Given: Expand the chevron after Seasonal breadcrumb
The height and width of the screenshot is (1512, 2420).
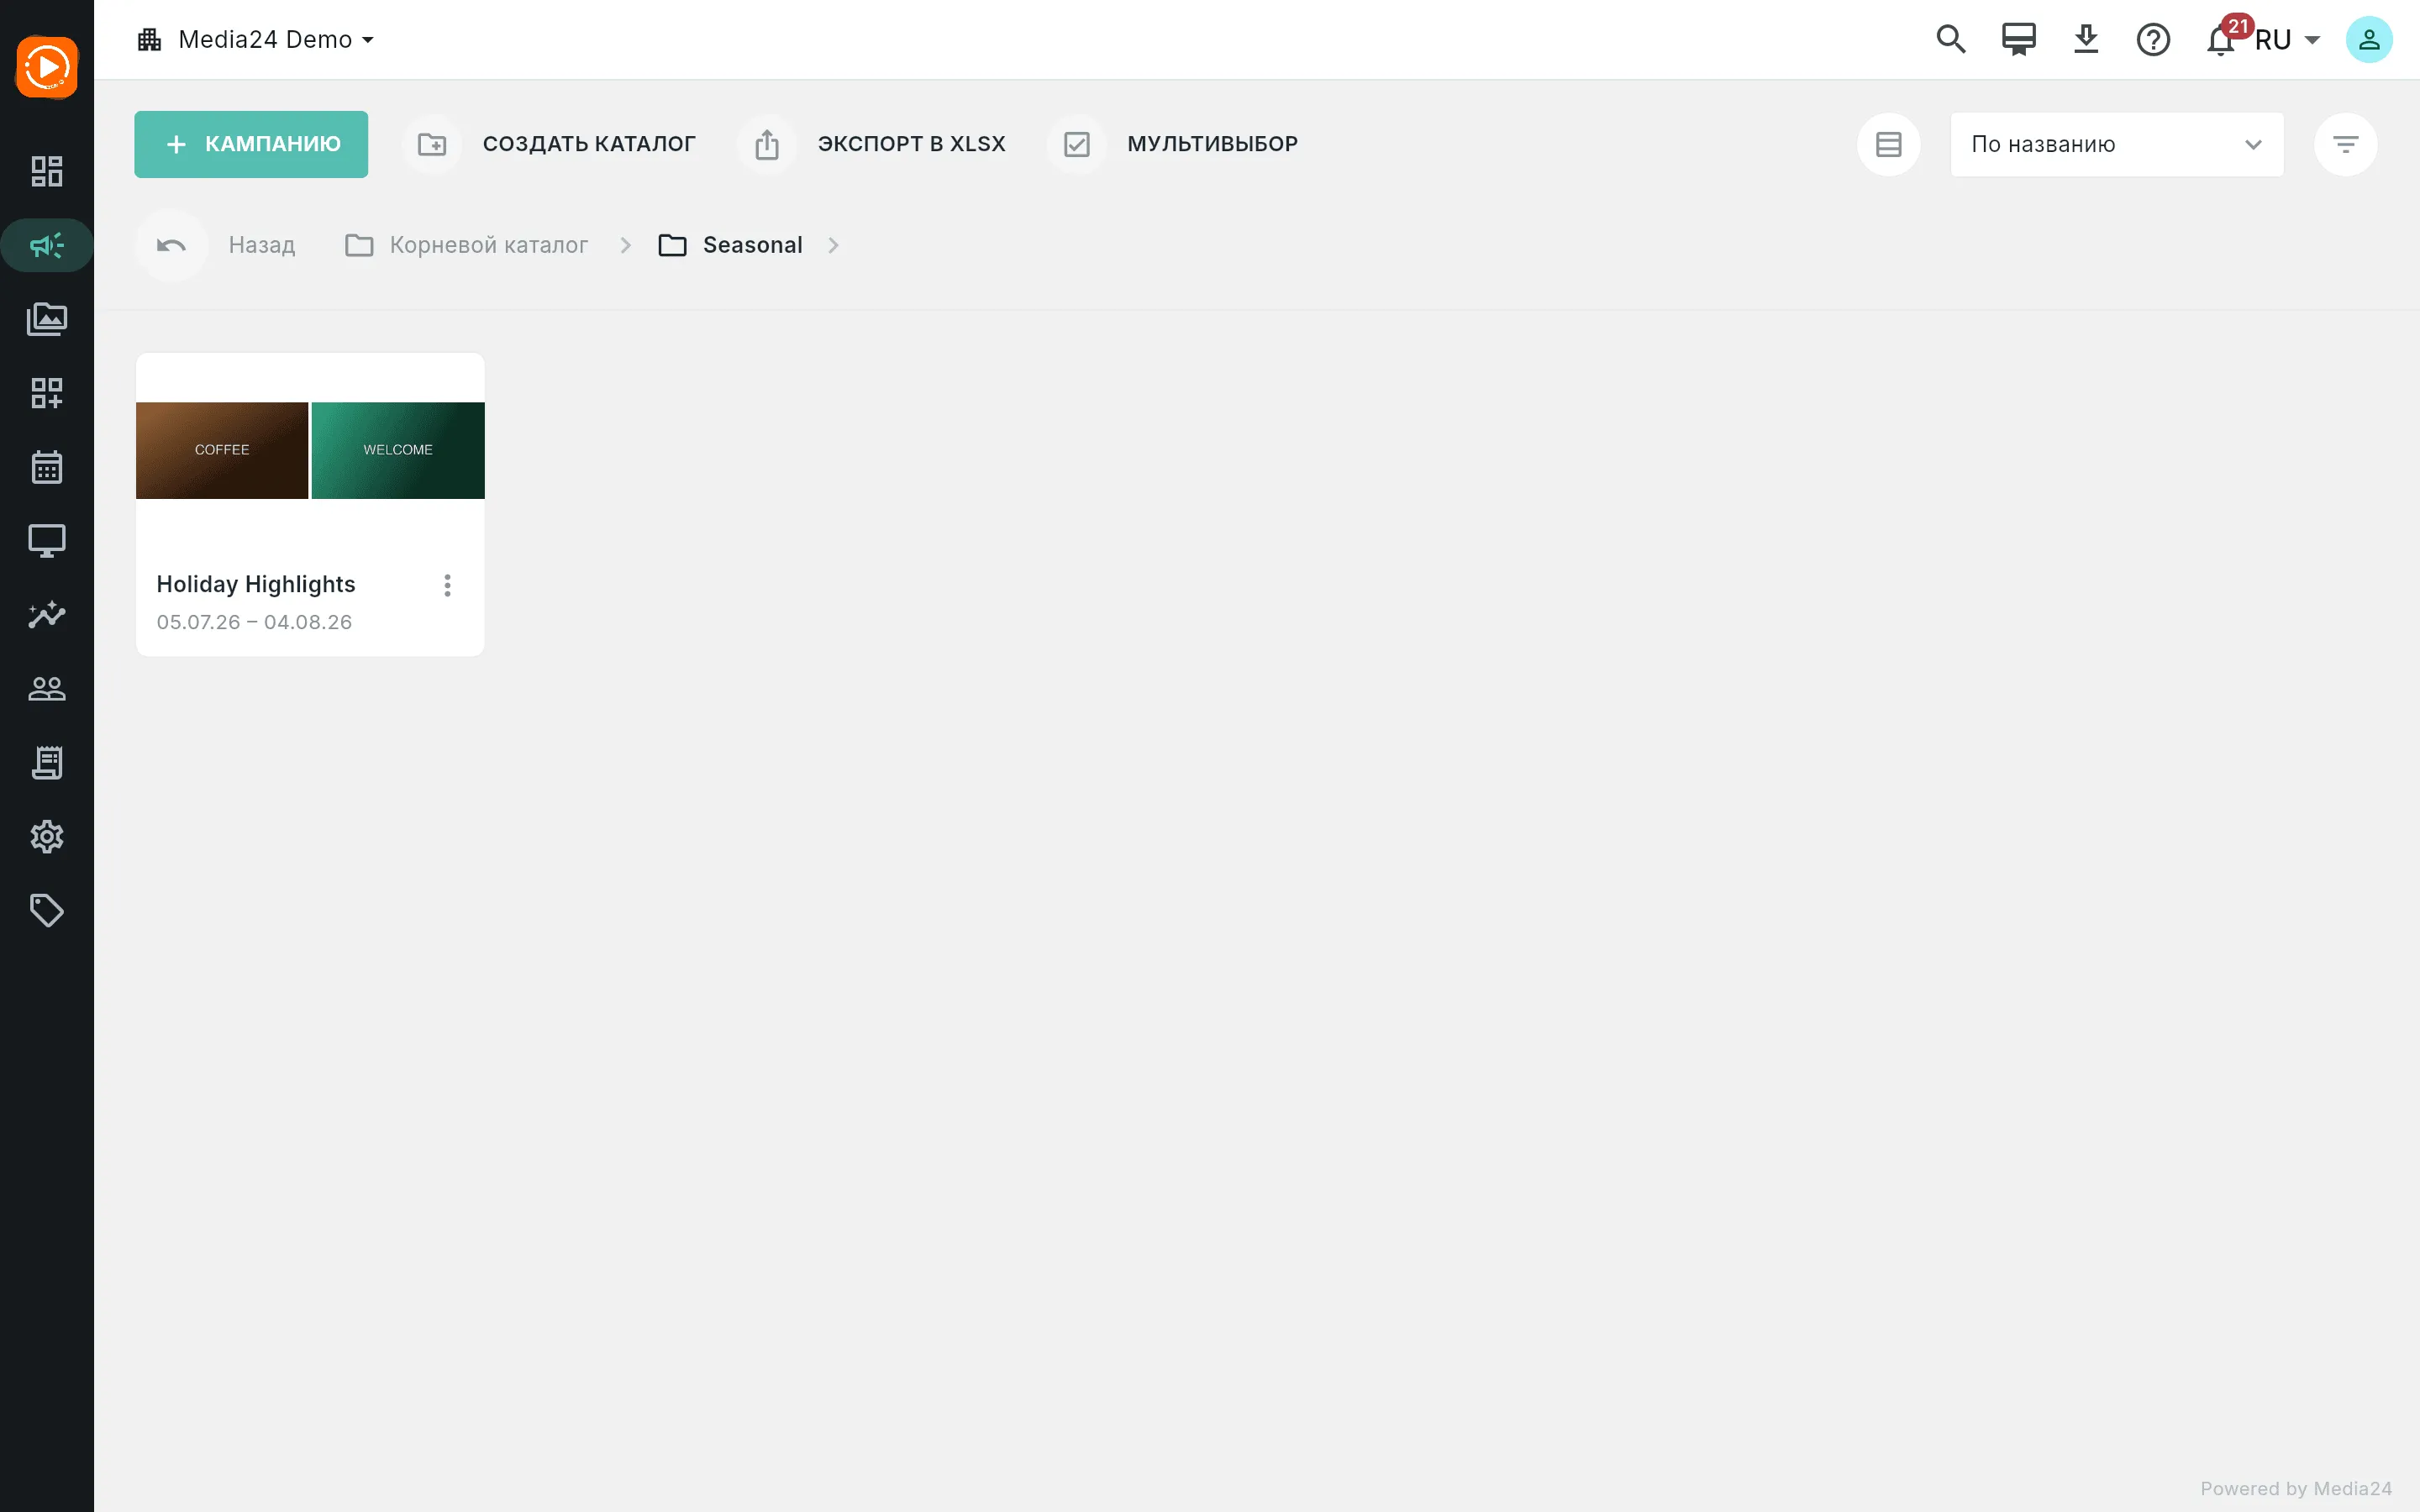Looking at the screenshot, I should click(x=833, y=245).
